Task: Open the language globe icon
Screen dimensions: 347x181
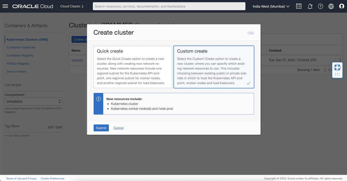Action: pyautogui.click(x=331, y=6)
